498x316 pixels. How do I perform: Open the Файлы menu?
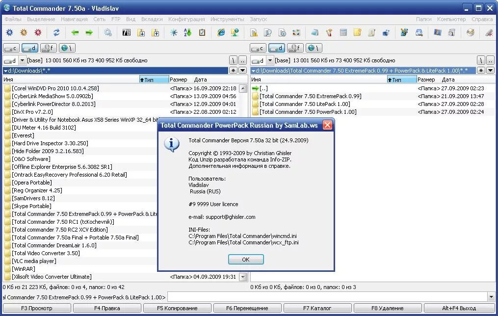click(13, 19)
